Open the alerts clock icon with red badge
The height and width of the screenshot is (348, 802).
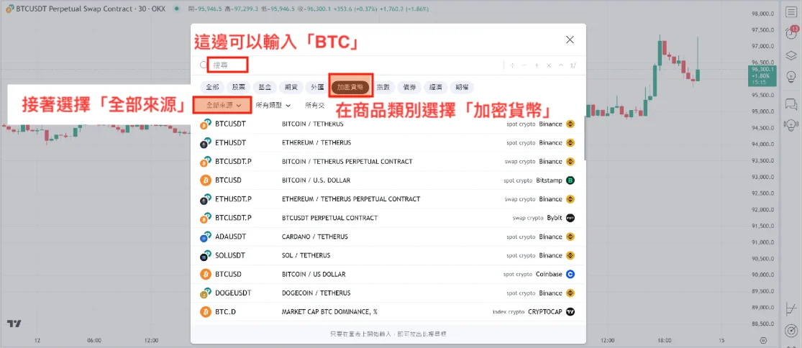click(x=790, y=34)
